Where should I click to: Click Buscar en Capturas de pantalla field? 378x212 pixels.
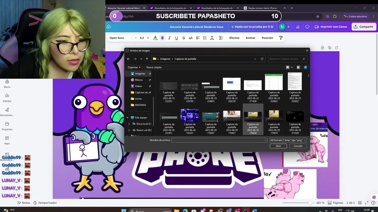287,59
